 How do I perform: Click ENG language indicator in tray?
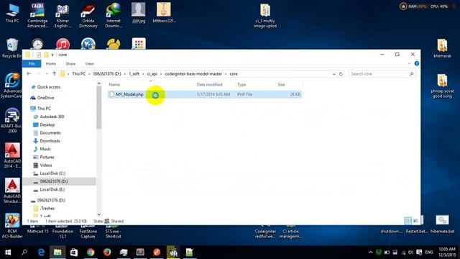click(429, 253)
